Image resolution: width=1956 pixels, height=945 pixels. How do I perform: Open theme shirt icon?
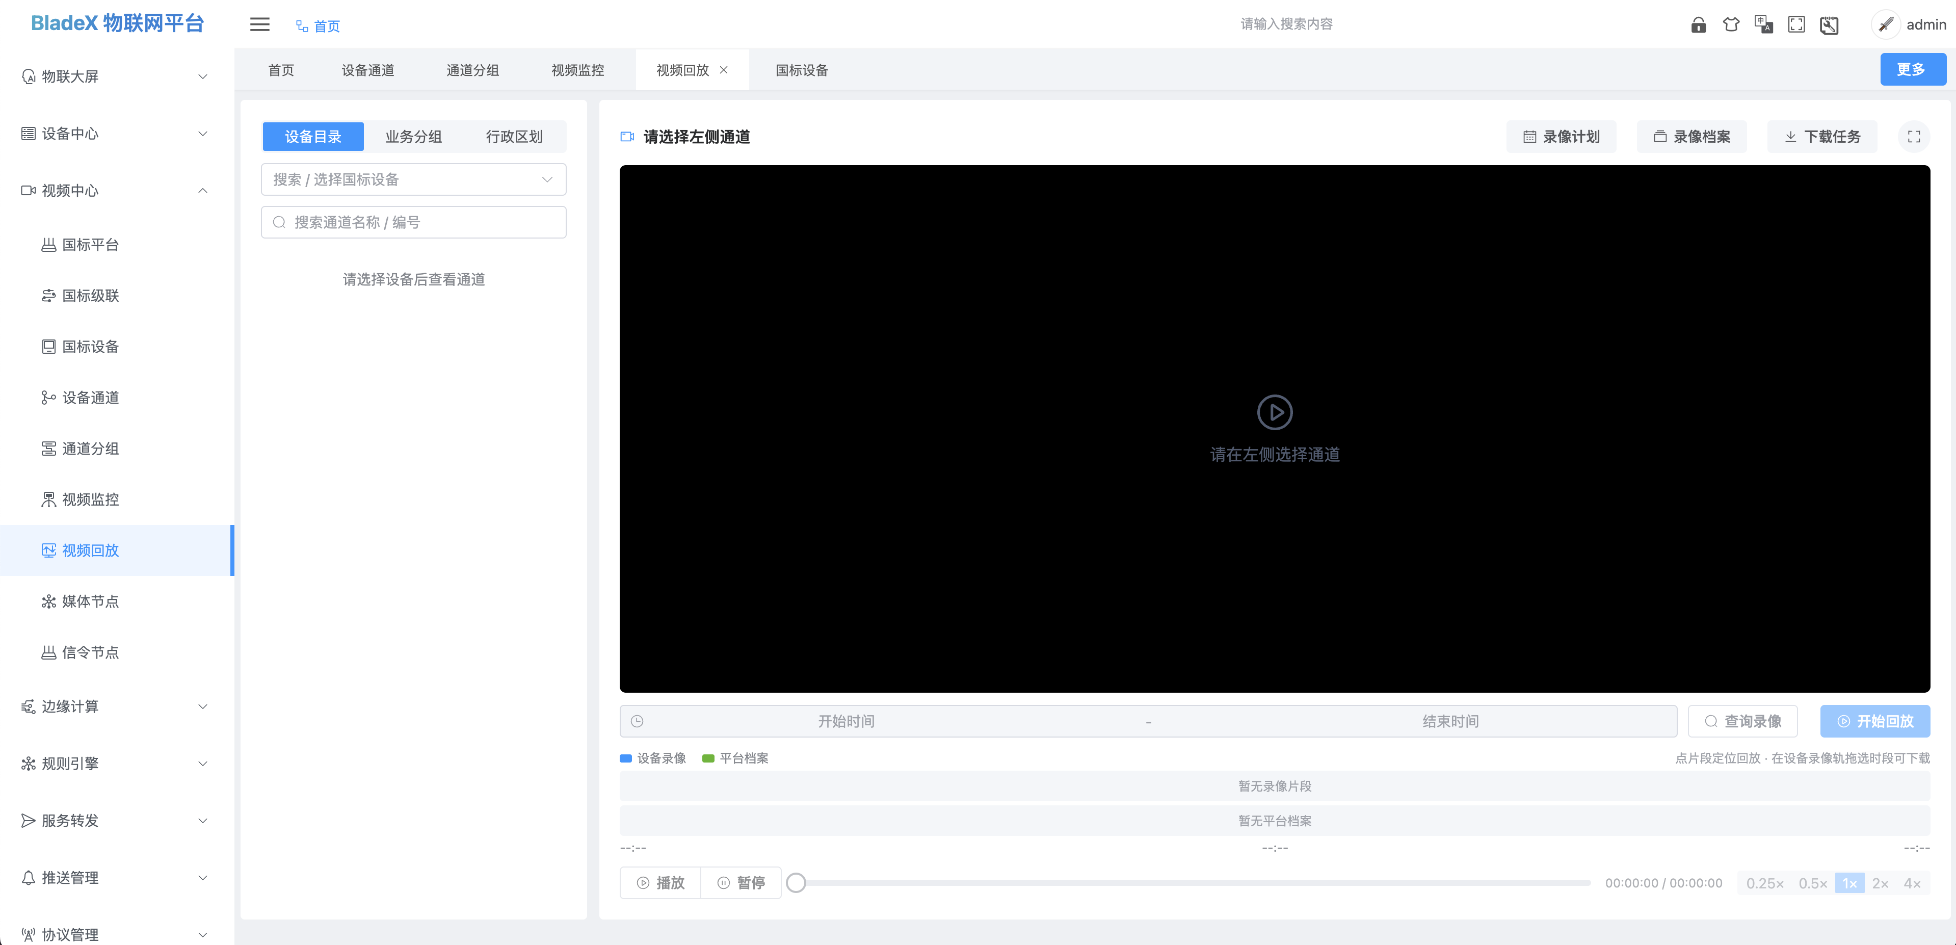(x=1731, y=24)
